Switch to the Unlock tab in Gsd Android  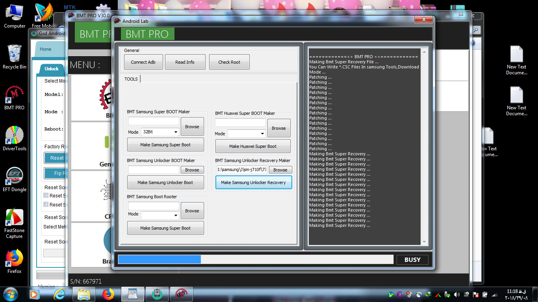tap(51, 69)
